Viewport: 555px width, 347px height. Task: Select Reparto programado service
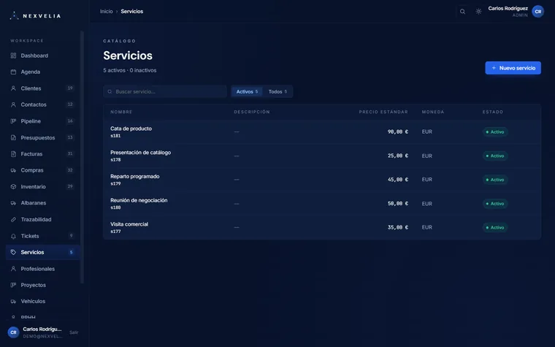[322, 180]
